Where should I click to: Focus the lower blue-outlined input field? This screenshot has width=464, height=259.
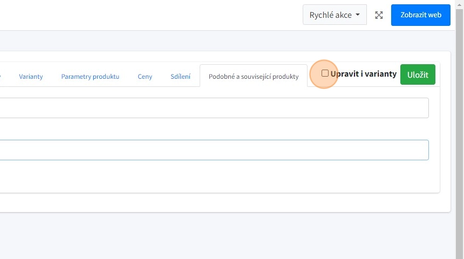216,150
